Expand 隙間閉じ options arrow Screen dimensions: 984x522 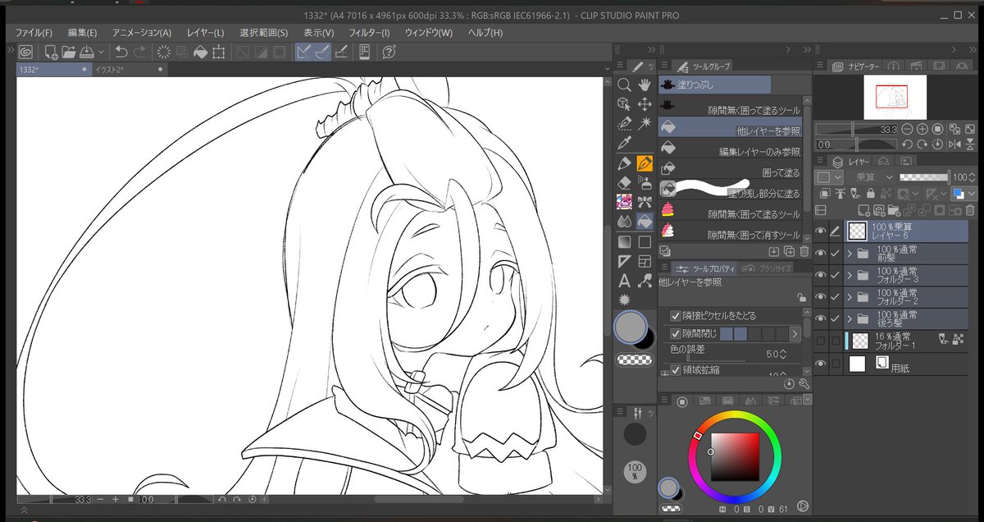point(794,334)
